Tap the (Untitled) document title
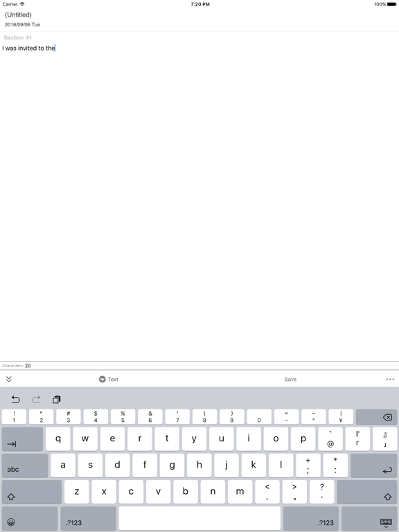This screenshot has height=532, width=399. (18, 15)
